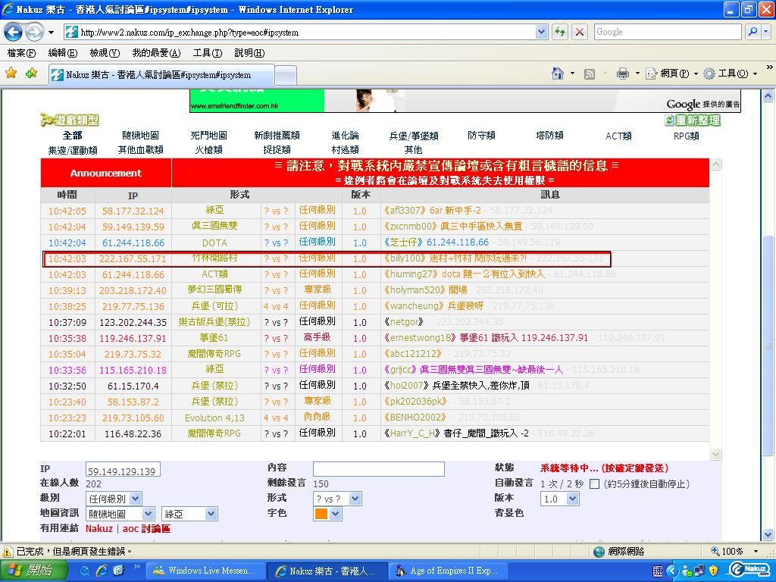The width and height of the screenshot is (776, 582).
Task: Click the Print icon in toolbar
Action: 622,74
